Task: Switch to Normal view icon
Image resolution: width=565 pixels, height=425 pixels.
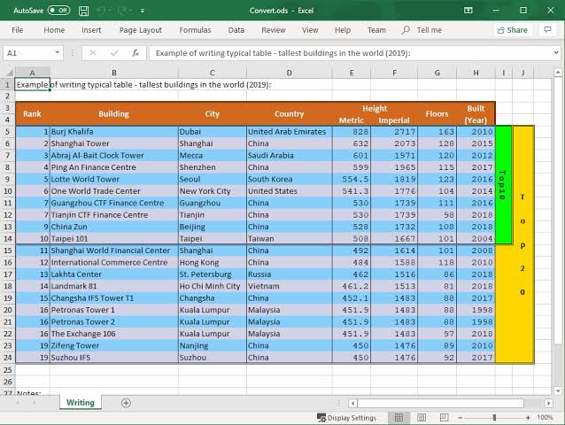Action: [399, 417]
